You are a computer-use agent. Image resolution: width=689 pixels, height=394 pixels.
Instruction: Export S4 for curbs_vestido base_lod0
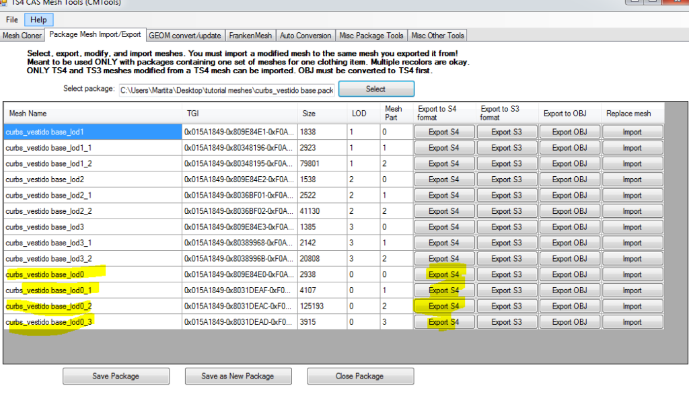tap(443, 274)
